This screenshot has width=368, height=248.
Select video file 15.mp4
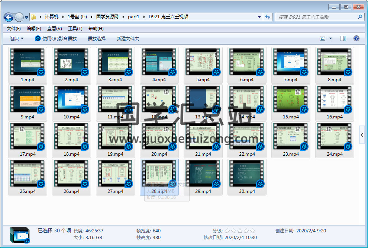[x=291, y=102]
